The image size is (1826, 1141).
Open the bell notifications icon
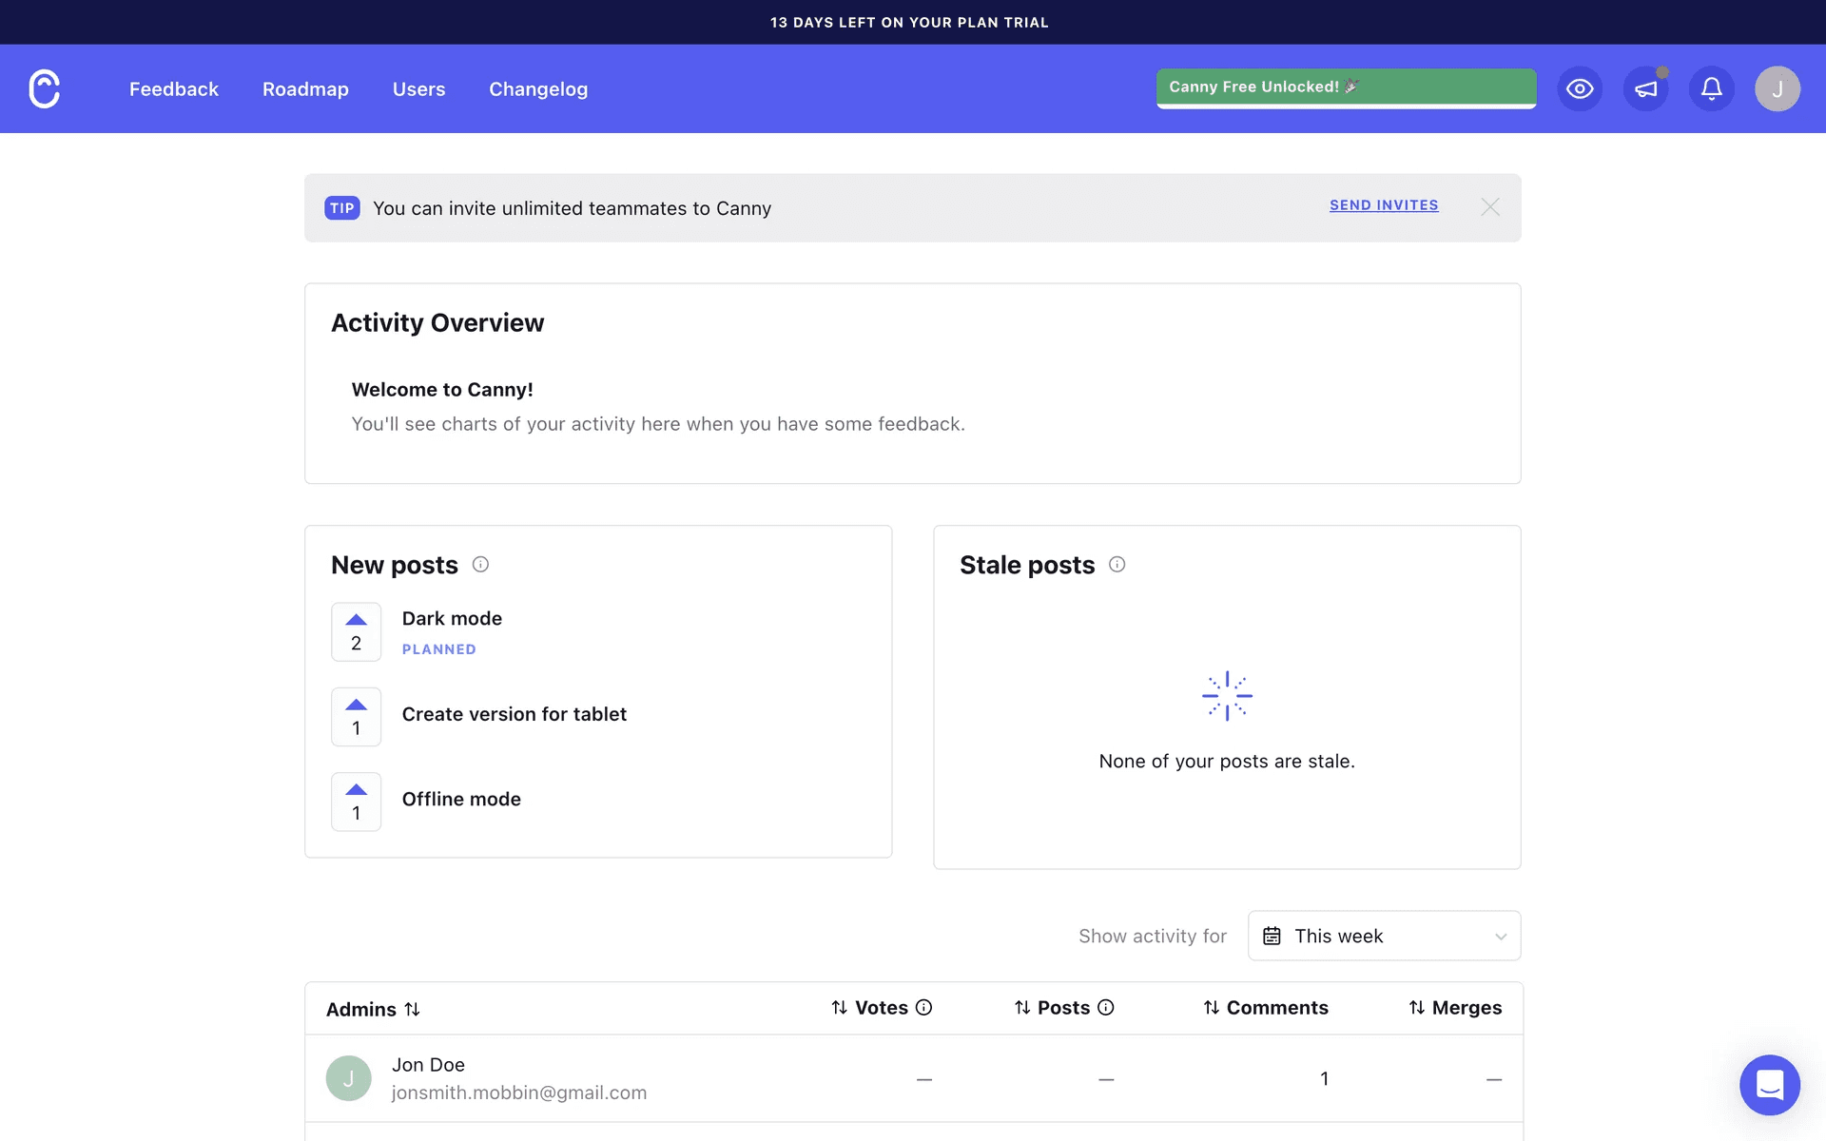point(1711,88)
